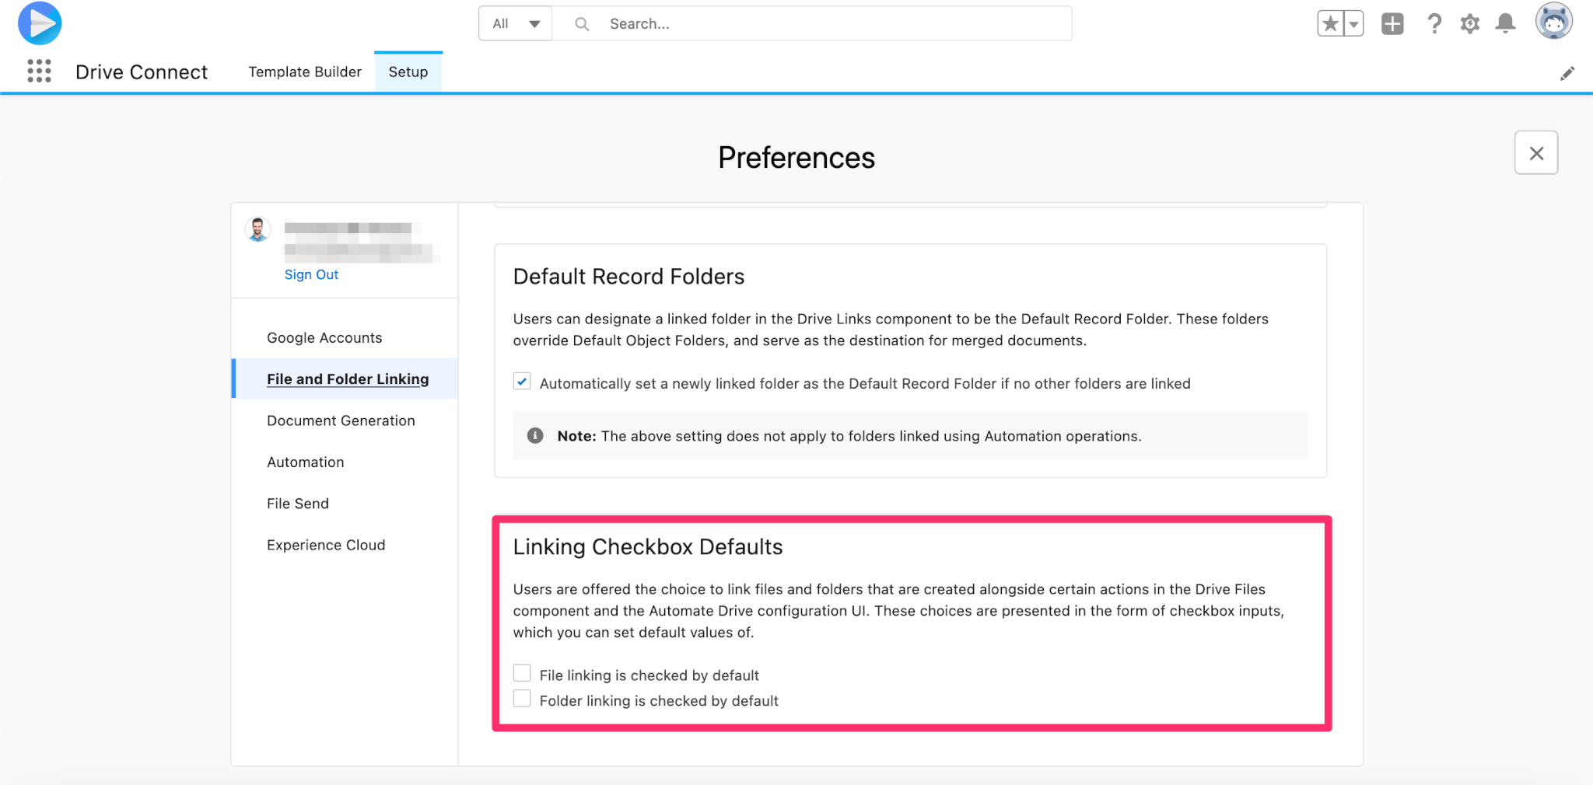Viewport: 1593px width, 785px height.
Task: Enable File linking checked by default
Action: 522,673
